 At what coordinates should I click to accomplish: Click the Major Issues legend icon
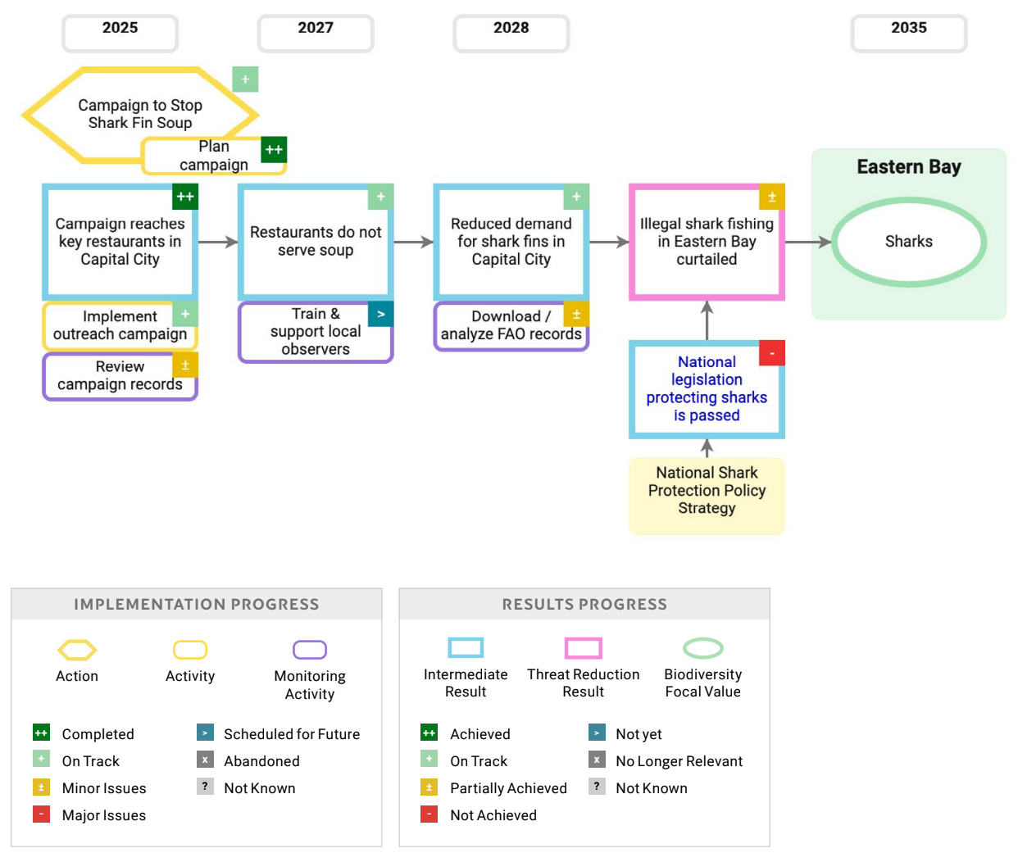pyautogui.click(x=41, y=814)
